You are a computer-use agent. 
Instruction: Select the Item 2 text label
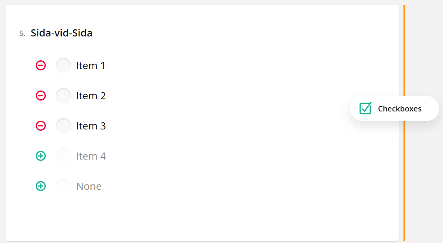tap(91, 96)
